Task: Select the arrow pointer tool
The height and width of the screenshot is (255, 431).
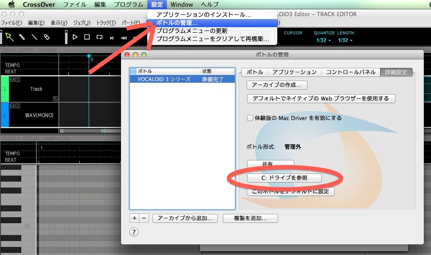Action: click(x=9, y=37)
